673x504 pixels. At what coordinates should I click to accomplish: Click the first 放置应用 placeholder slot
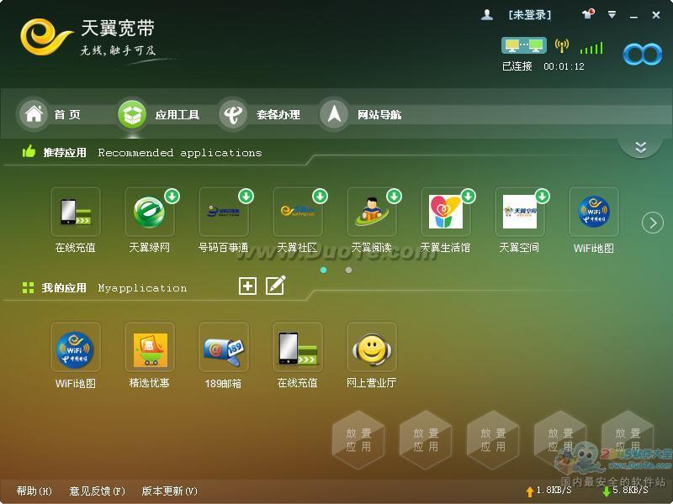pyautogui.click(x=358, y=440)
